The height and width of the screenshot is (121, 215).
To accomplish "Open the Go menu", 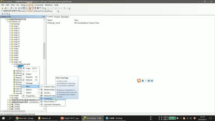I will point(18,5).
